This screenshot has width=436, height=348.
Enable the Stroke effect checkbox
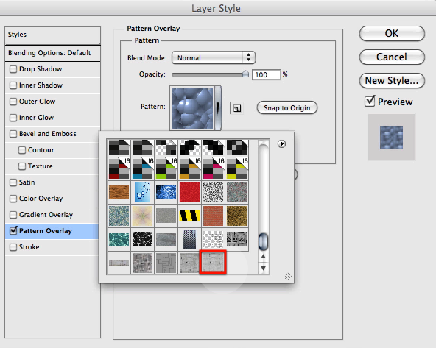click(13, 247)
